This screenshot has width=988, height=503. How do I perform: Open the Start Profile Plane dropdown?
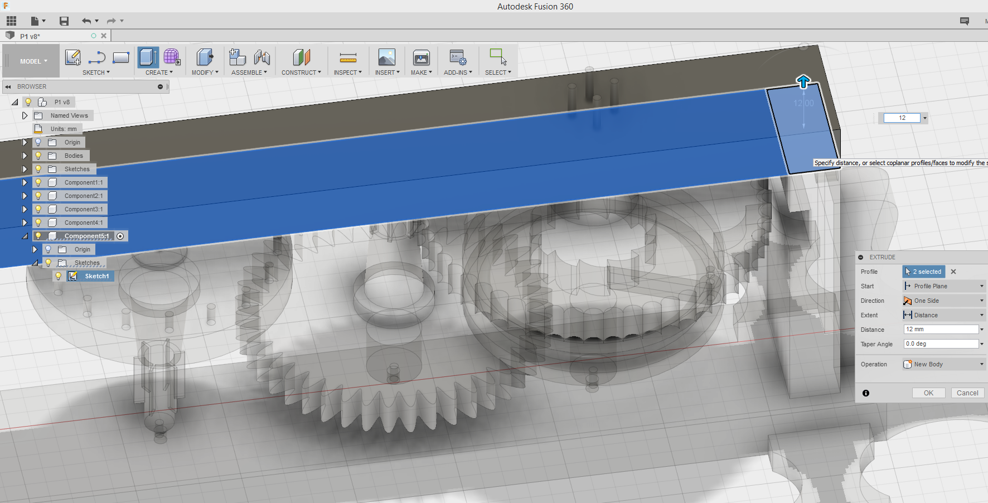click(x=943, y=286)
